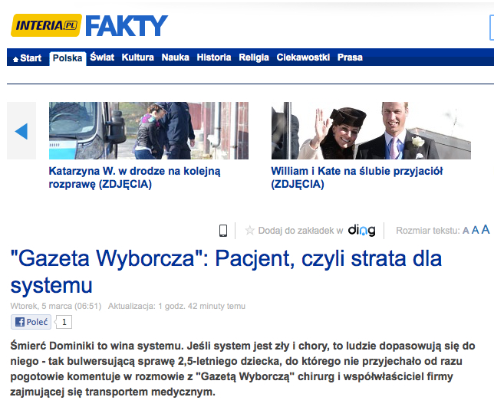
Task: Click the Aktualizacja 1 godz. 42 minuty temu text
Action: pyautogui.click(x=176, y=306)
